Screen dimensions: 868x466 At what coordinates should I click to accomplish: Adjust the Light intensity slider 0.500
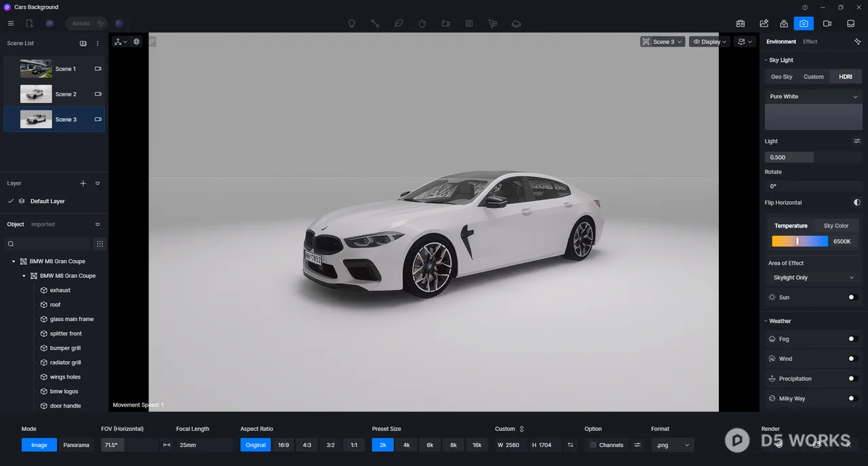tap(814, 157)
